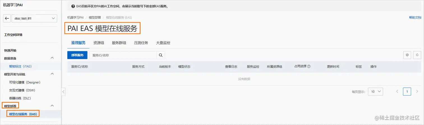Screen dimensions: 424x125
Task: Go to next page arrow
Action: (417, 91)
